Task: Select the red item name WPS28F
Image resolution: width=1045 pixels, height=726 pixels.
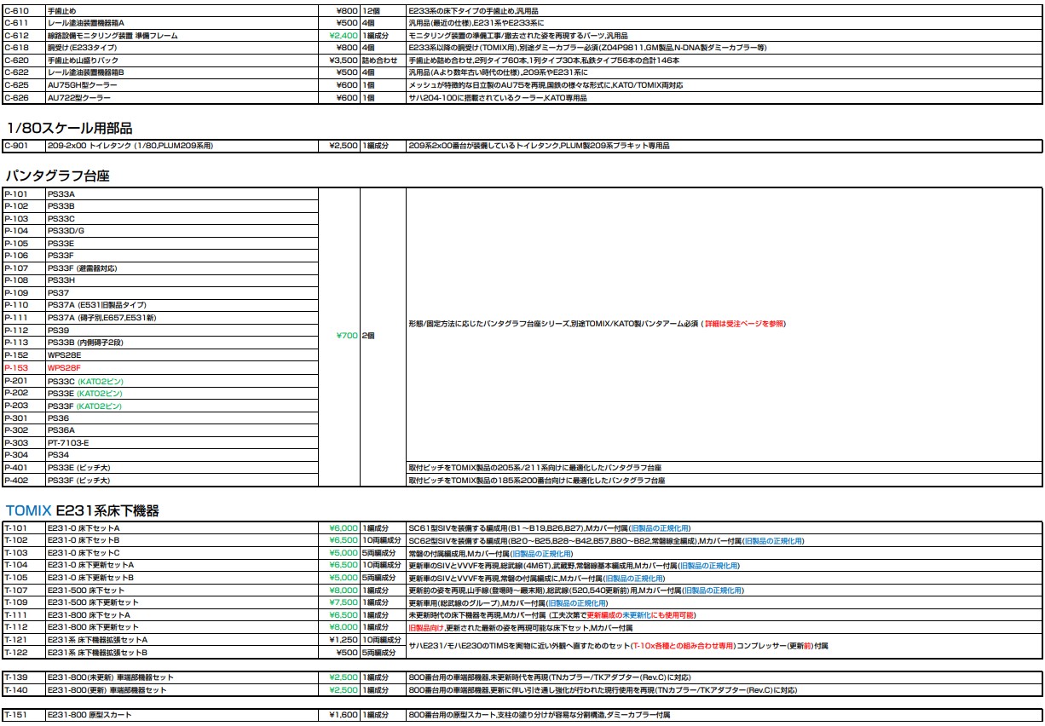Action: pyautogui.click(x=65, y=367)
